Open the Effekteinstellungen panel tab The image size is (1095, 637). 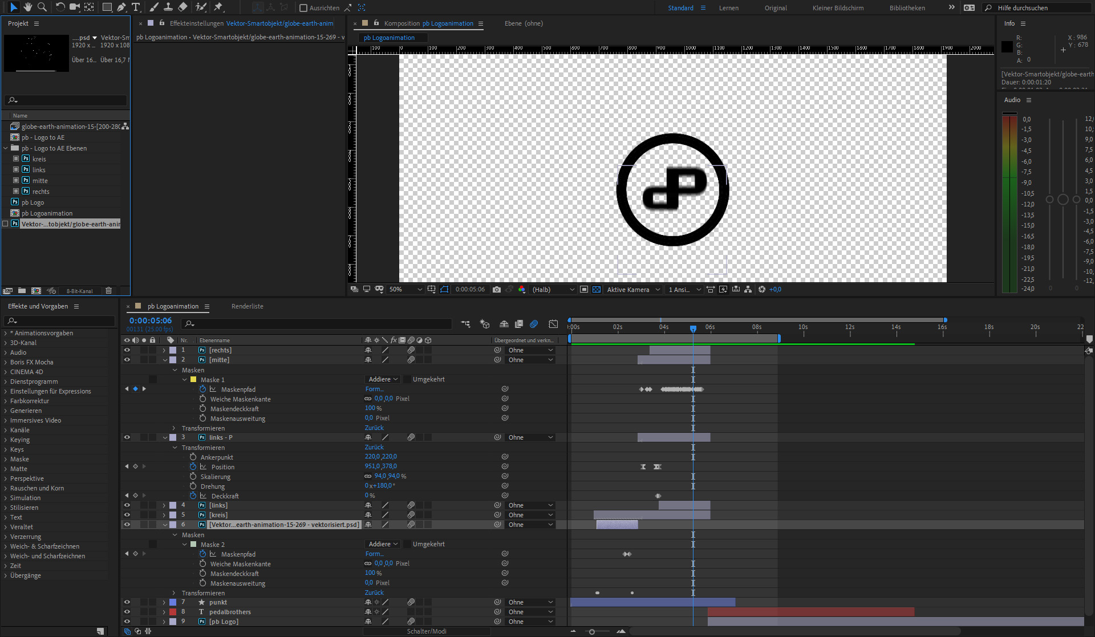click(252, 23)
